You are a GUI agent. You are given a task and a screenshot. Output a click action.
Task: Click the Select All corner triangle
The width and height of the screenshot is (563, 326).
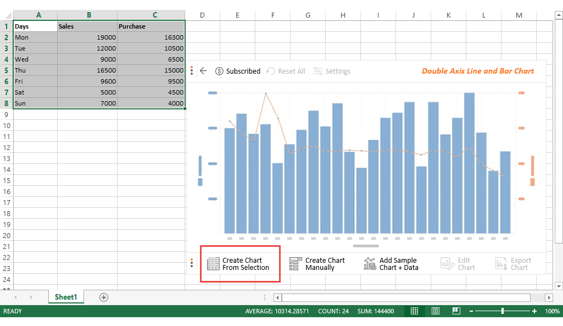click(8, 15)
